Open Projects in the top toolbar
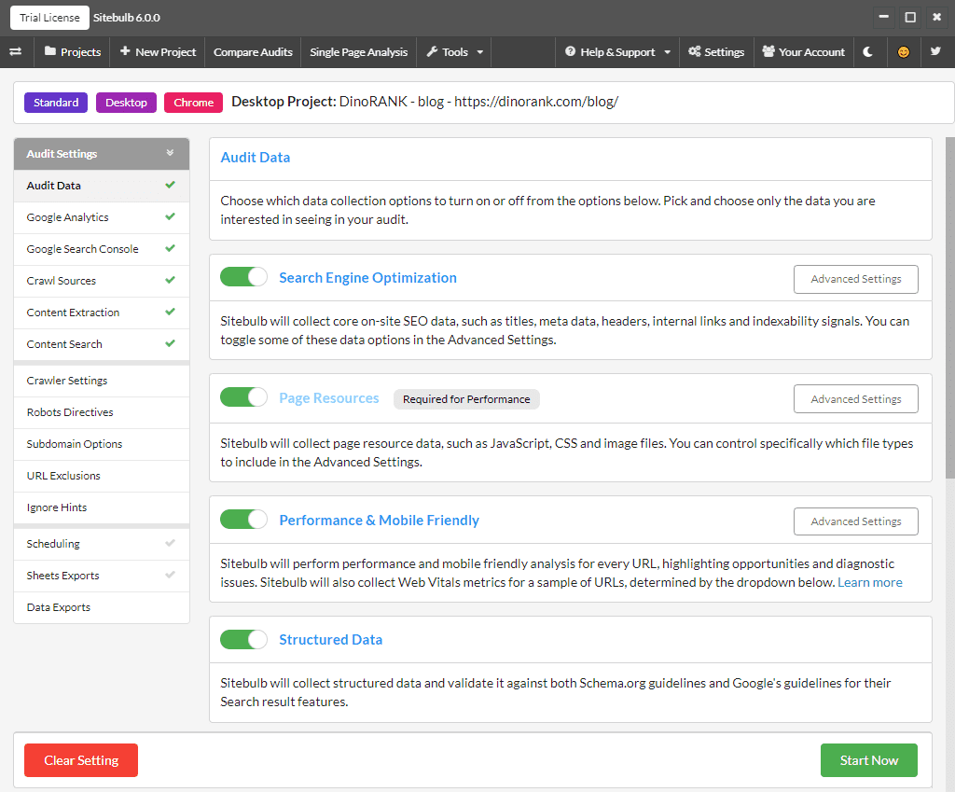The image size is (955, 792). pos(73,52)
